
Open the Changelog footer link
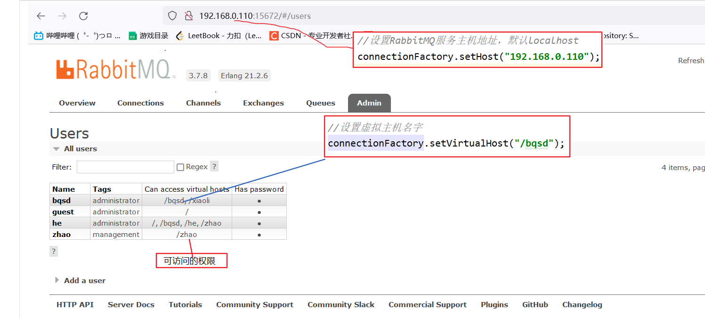tap(582, 305)
